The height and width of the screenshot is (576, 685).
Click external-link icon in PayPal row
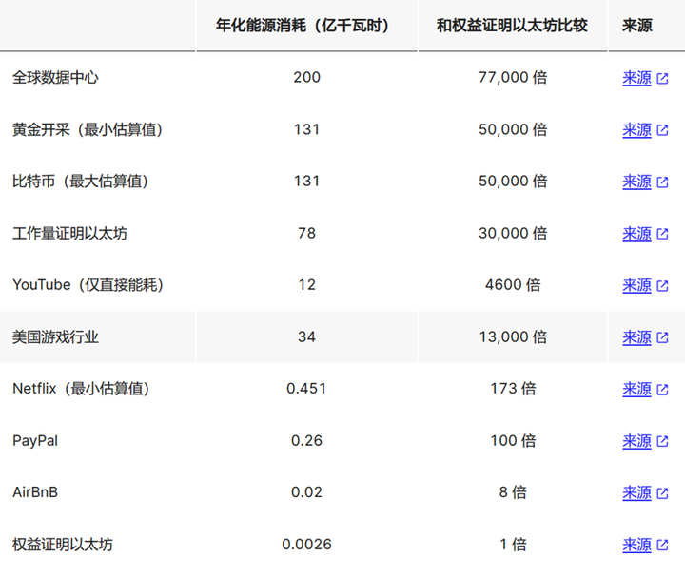click(x=663, y=442)
